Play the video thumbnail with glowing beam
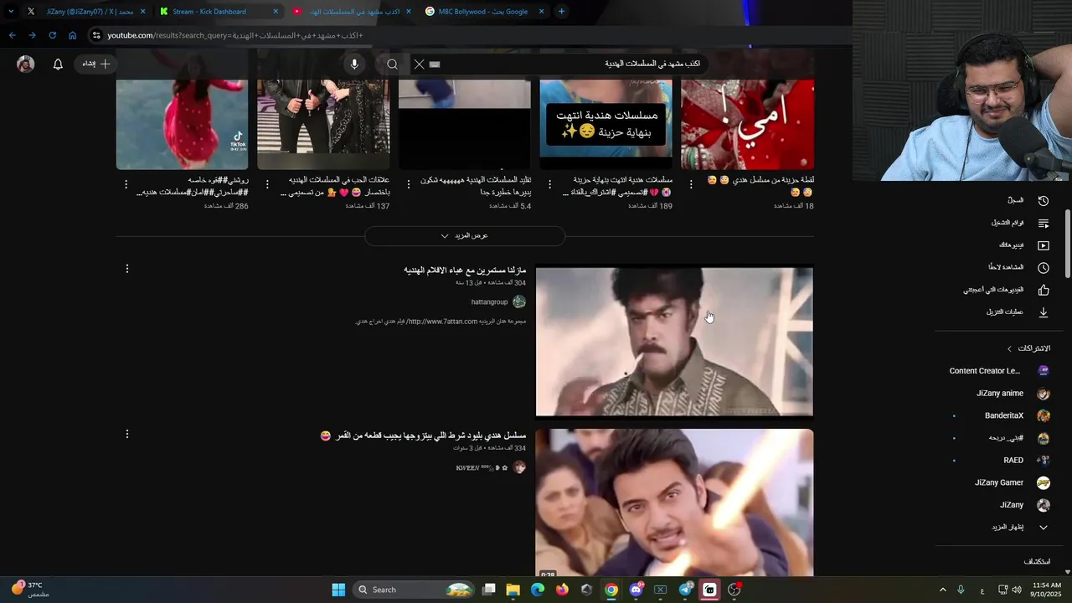The image size is (1072, 603). pos(674,502)
